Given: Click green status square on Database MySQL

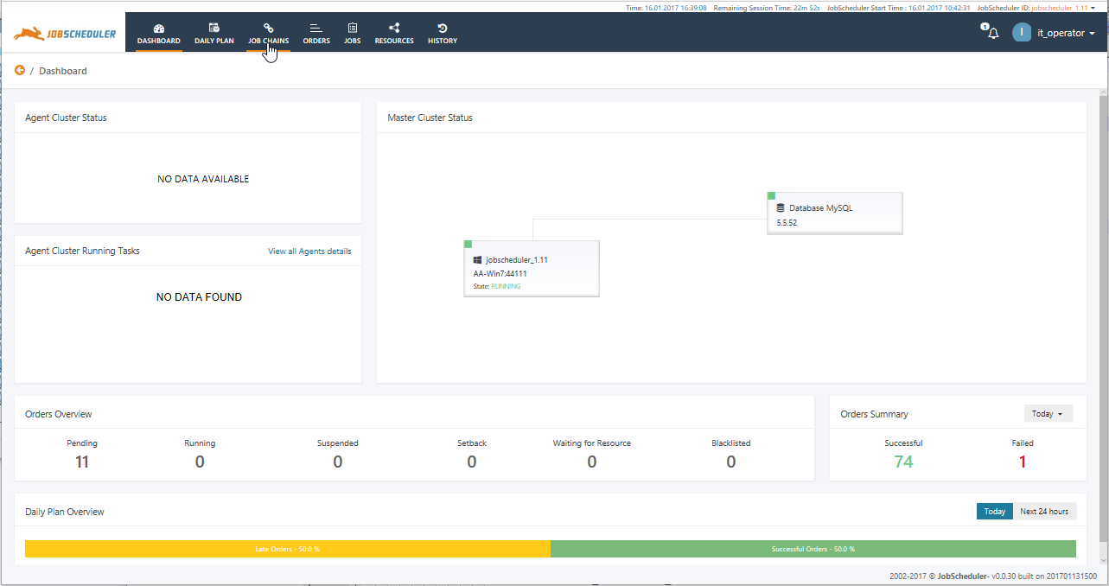Looking at the screenshot, I should (x=771, y=196).
